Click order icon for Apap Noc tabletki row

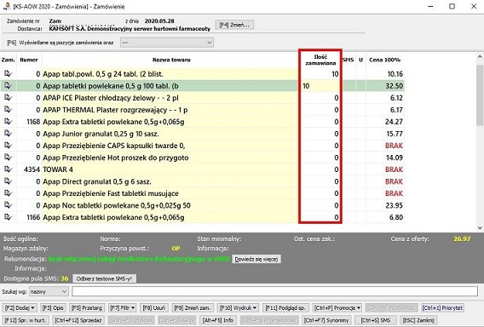pyautogui.click(x=8, y=205)
